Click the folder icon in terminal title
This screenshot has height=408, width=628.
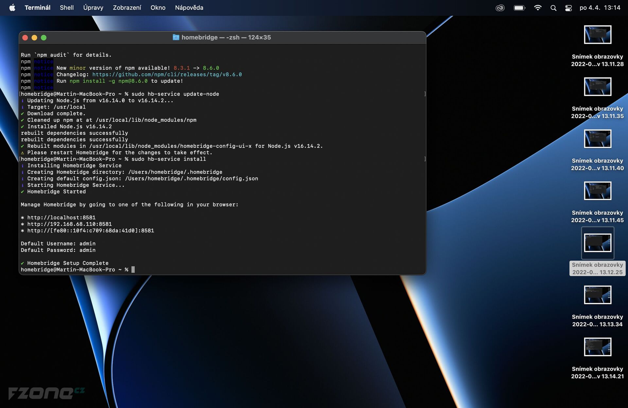coord(176,37)
